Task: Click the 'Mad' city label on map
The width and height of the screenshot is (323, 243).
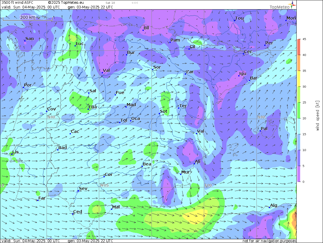Action: click(131, 105)
